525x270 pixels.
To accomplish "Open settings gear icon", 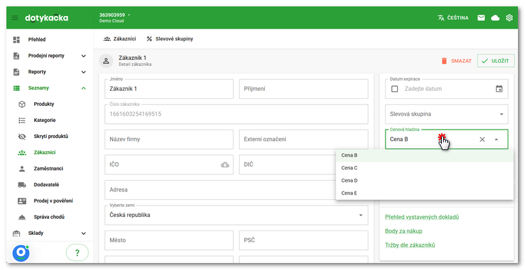I will click(510, 18).
